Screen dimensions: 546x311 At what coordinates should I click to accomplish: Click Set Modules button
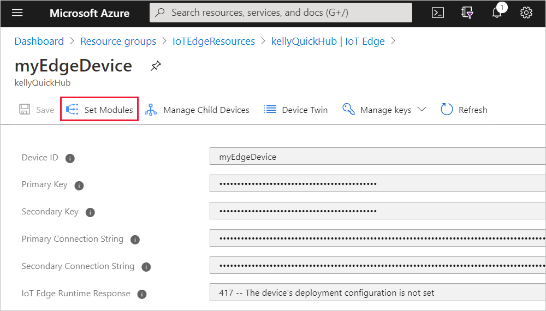pyautogui.click(x=99, y=110)
